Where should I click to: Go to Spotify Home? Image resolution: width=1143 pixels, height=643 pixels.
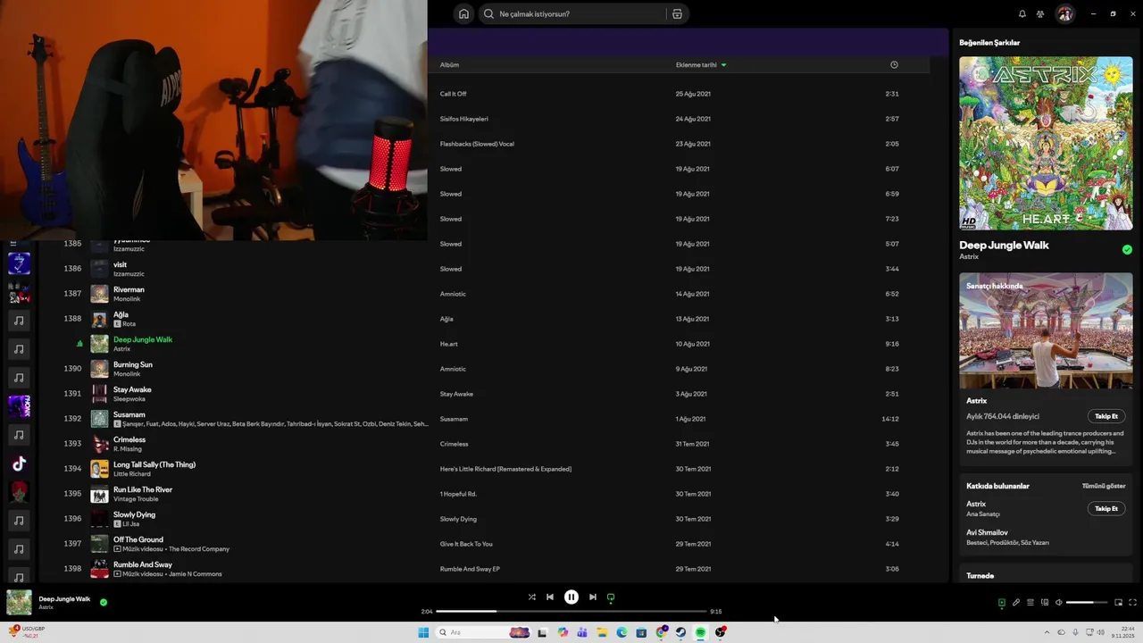463,13
